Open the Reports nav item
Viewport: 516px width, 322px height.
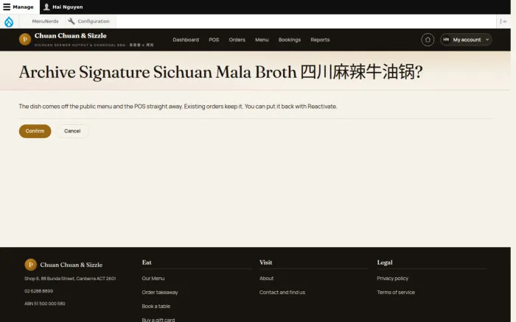pos(320,40)
